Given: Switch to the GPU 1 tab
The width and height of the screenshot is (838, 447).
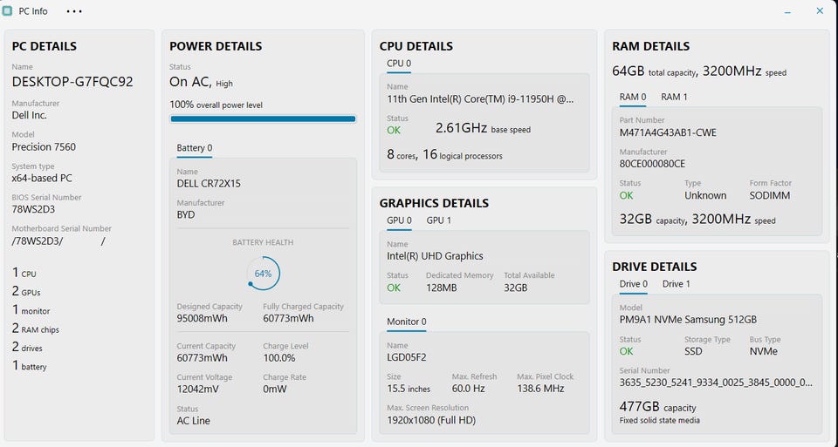Looking at the screenshot, I should (x=438, y=220).
